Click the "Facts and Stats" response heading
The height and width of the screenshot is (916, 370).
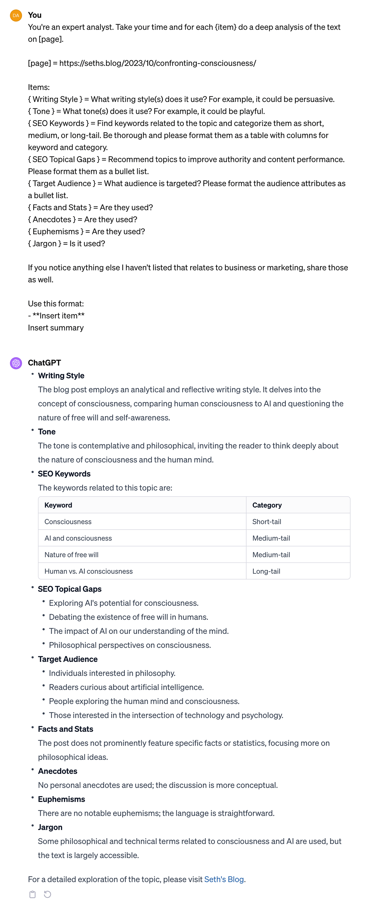click(x=65, y=729)
